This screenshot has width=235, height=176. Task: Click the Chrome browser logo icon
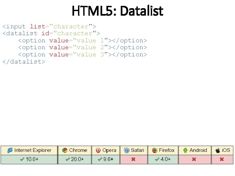pos(65,150)
